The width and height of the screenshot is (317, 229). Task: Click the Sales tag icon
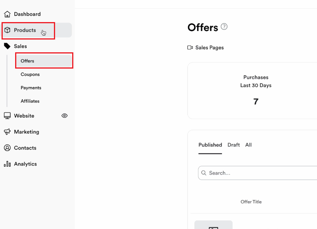pyautogui.click(x=7, y=46)
